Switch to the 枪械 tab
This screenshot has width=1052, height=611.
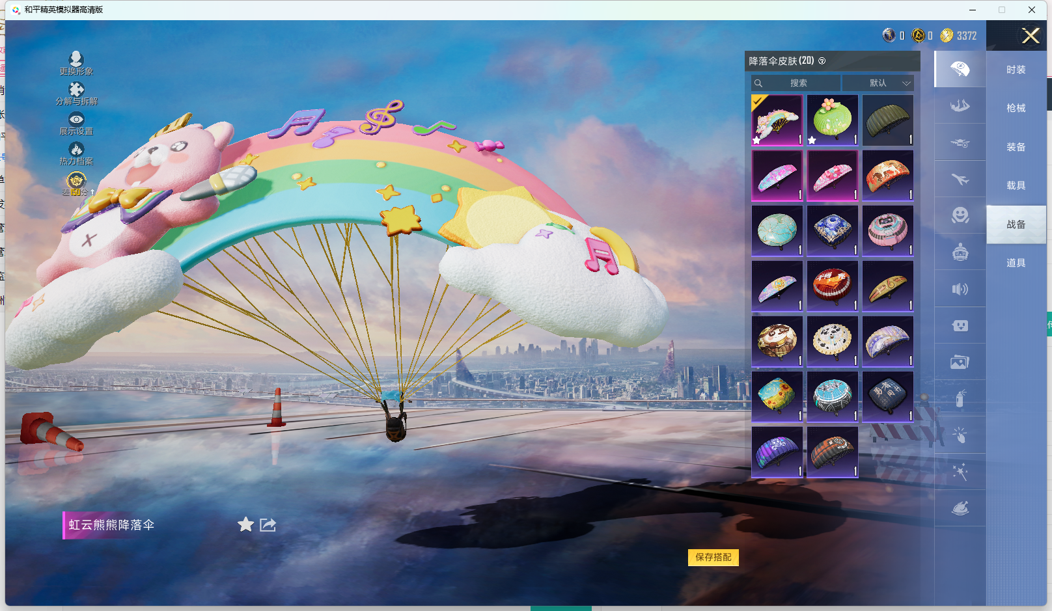(1016, 108)
